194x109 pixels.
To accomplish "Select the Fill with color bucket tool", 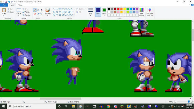I will tap(38, 10).
